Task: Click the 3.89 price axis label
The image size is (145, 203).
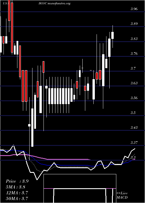Action: pyautogui.click(x=134, y=24)
